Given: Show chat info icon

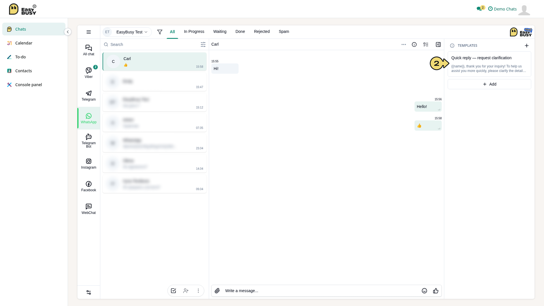Looking at the screenshot, I should [414, 44].
